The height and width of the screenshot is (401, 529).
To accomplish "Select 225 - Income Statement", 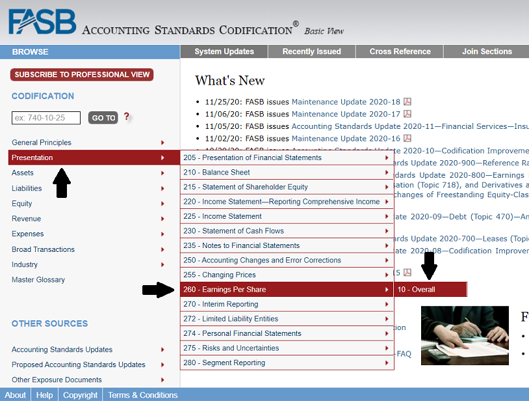I will point(287,216).
